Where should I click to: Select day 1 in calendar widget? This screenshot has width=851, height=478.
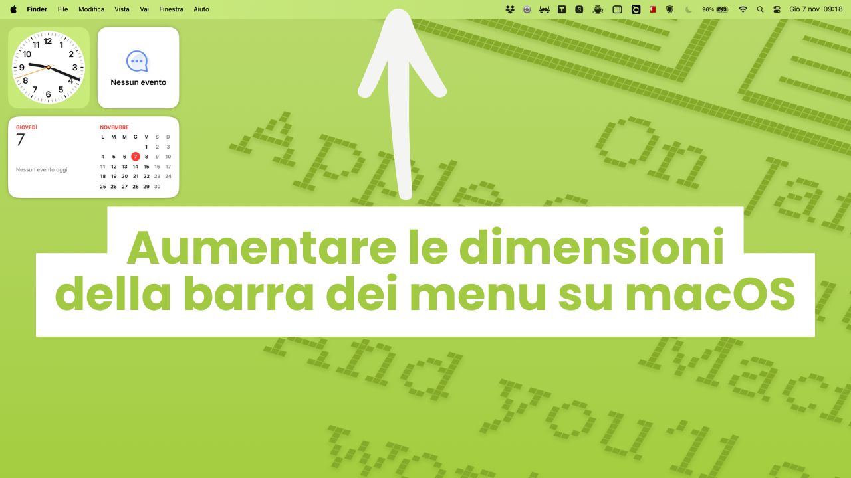pyautogui.click(x=146, y=147)
